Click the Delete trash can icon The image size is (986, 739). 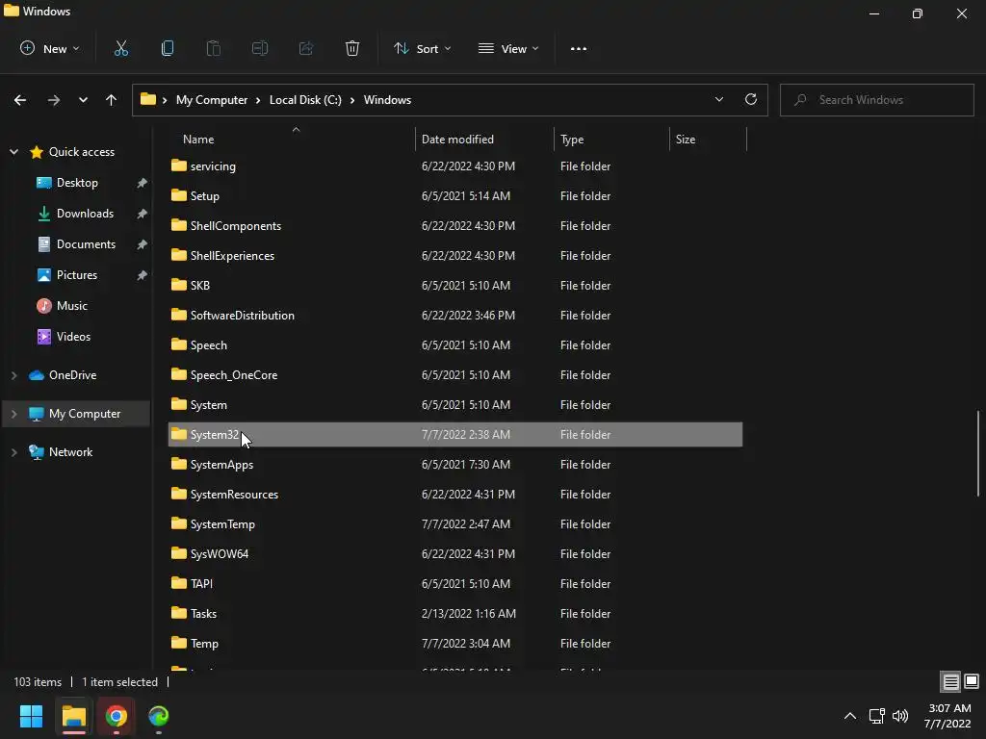[352, 48]
